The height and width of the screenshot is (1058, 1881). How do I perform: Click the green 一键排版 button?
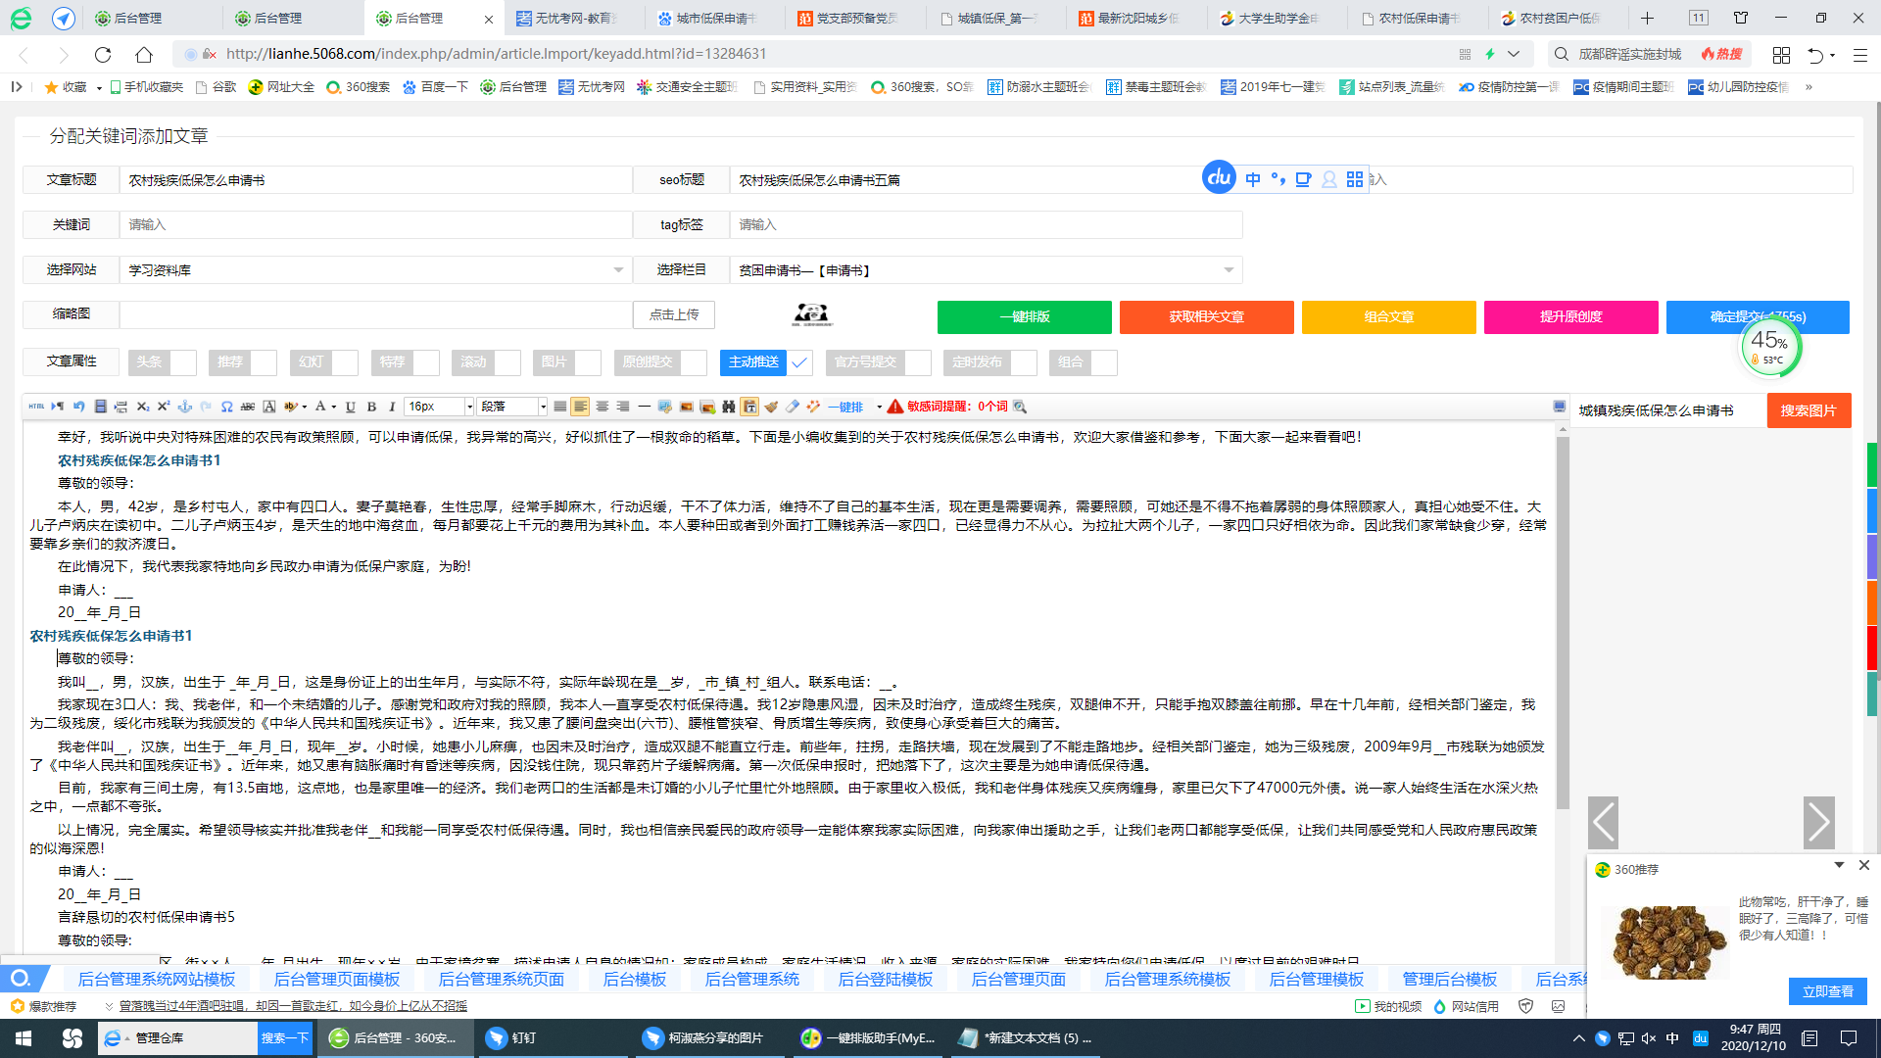(x=1024, y=317)
